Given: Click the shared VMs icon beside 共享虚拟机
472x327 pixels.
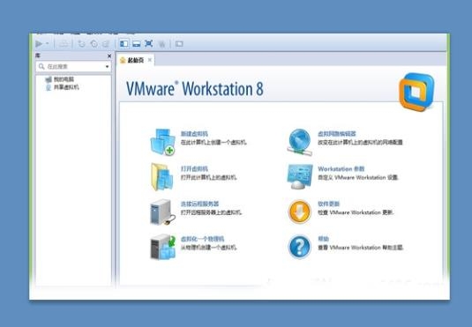Looking at the screenshot, I should click(x=49, y=87).
